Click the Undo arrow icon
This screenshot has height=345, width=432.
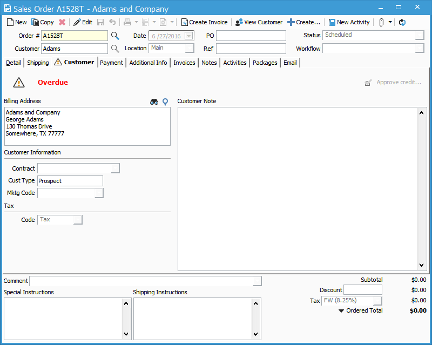click(112, 22)
